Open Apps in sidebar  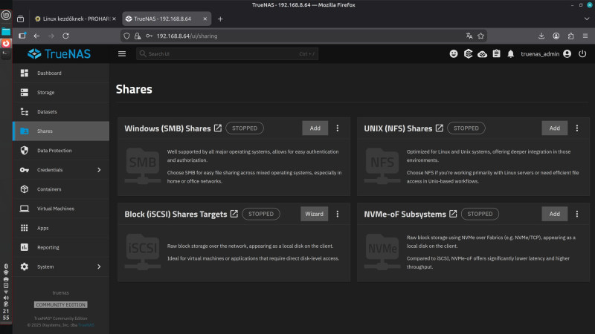point(61,228)
